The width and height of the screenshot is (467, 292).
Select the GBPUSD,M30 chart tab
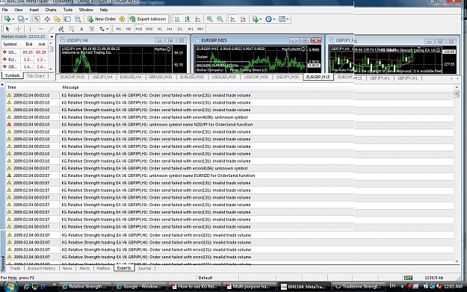pyautogui.click(x=160, y=77)
